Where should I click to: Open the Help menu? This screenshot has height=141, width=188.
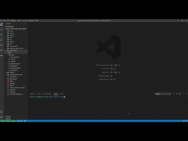(x=36, y=20)
